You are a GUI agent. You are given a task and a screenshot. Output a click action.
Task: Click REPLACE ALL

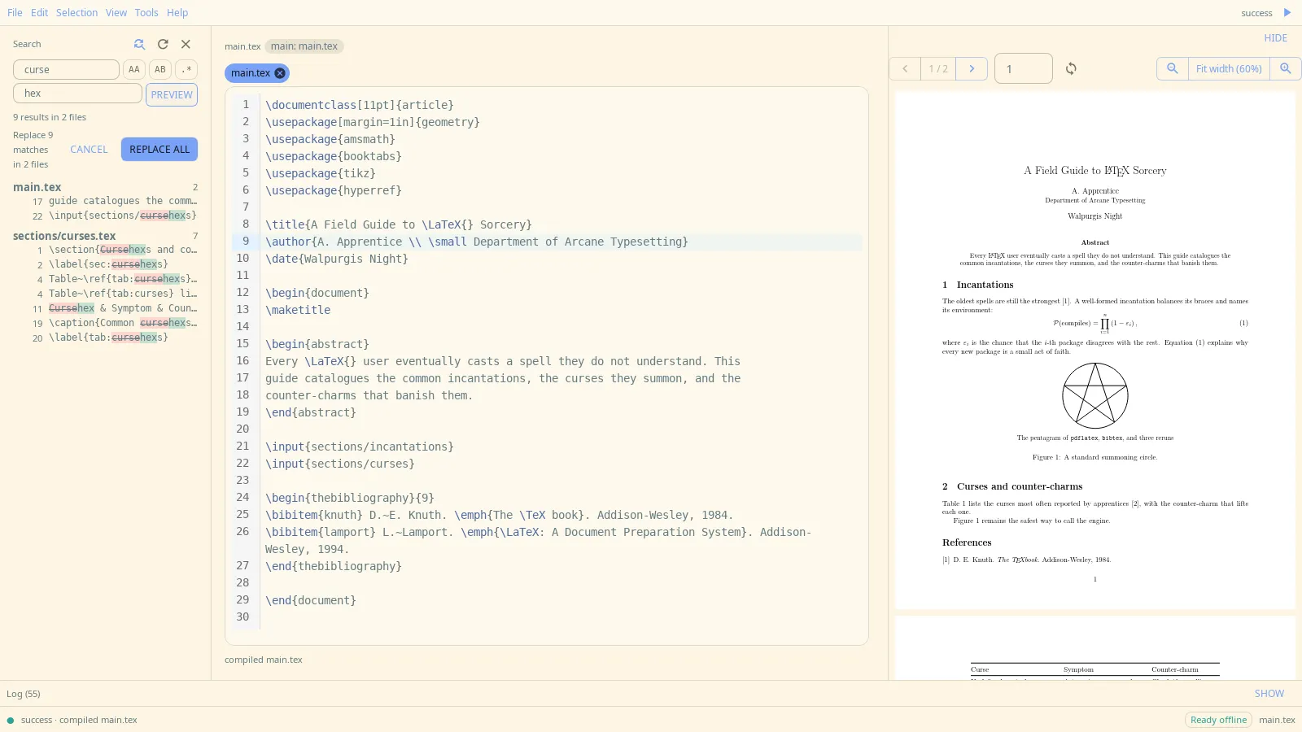[159, 150]
